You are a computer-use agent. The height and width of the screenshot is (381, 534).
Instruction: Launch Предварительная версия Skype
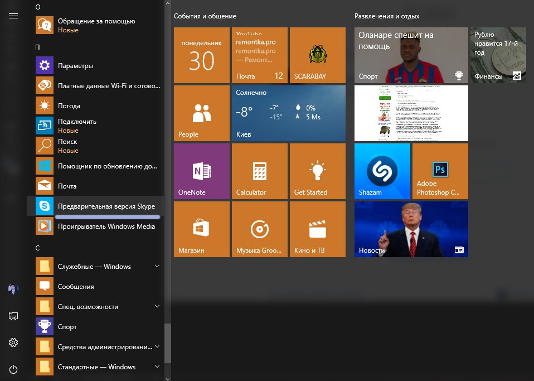click(x=95, y=206)
